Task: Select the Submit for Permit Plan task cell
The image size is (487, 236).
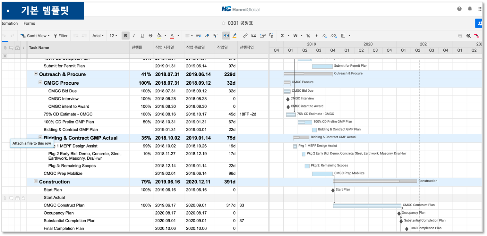Action: click(x=78, y=66)
